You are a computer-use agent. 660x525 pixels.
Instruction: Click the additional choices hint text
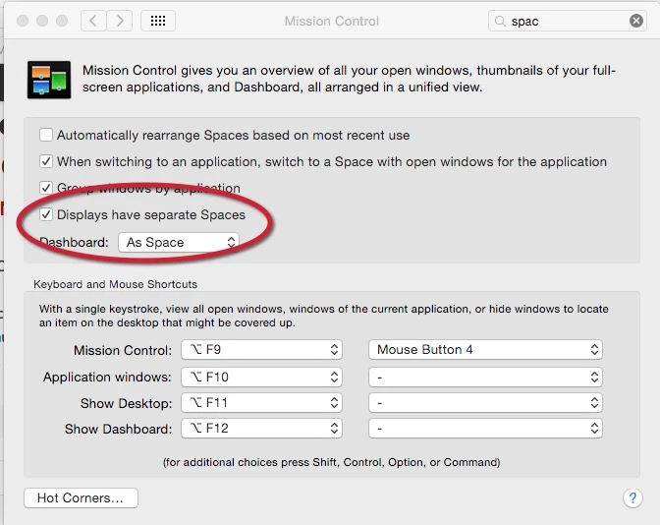pyautogui.click(x=332, y=462)
